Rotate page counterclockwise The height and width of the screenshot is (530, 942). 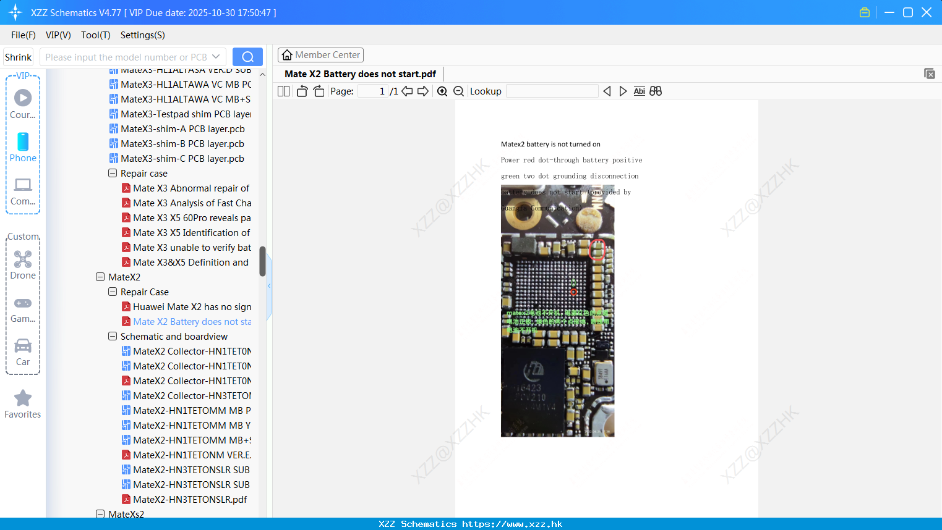302,91
